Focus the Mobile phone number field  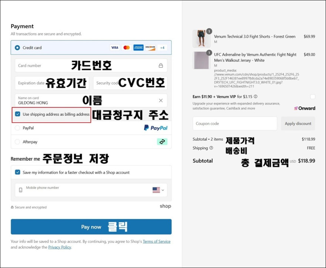pyautogui.click(x=91, y=190)
